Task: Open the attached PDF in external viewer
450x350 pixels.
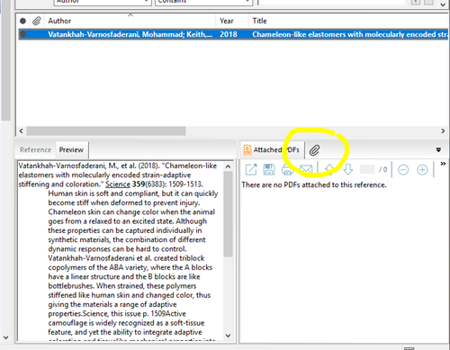Action: point(251,169)
